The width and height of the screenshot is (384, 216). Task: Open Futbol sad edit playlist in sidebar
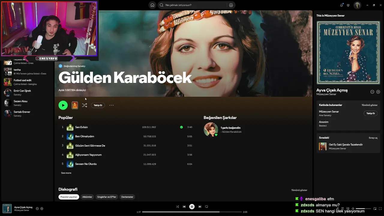coord(27,82)
